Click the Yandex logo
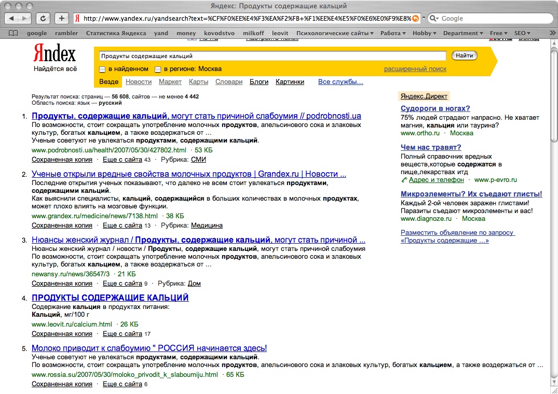Viewport: 558px width, 394px height. [55, 54]
